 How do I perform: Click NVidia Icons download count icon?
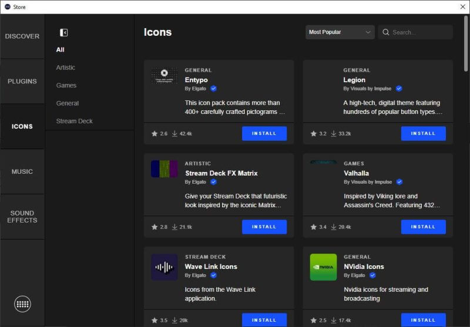[x=333, y=321]
